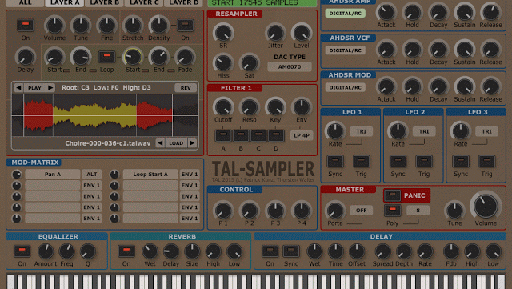Image resolution: width=512 pixels, height=289 pixels.
Task: Toggle Filter 1 routing for layer A
Action: 223,135
